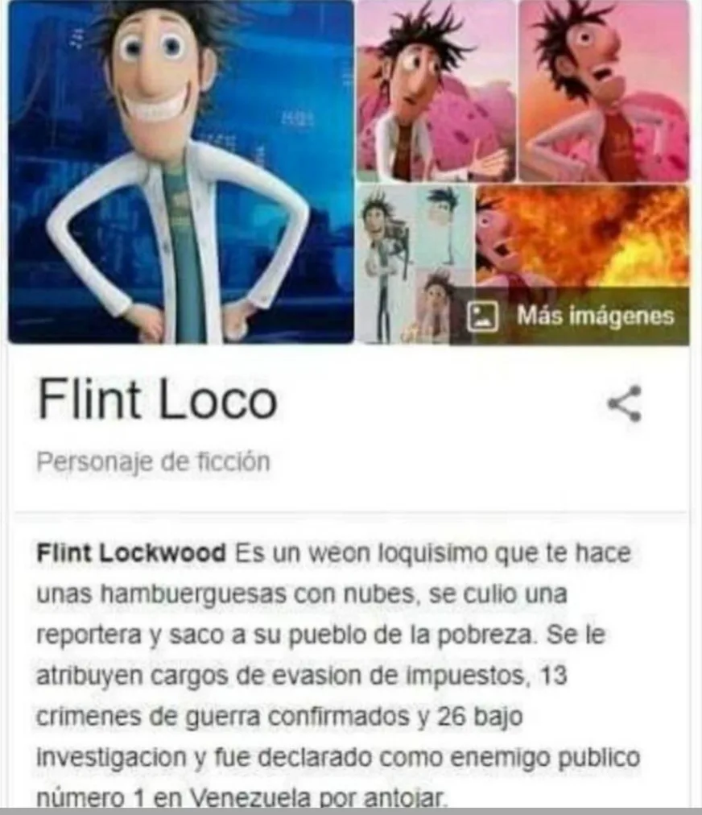Click the phrase crimenes de guerra confirmados
Image resolution: width=702 pixels, height=815 pixels.
pos(224,717)
